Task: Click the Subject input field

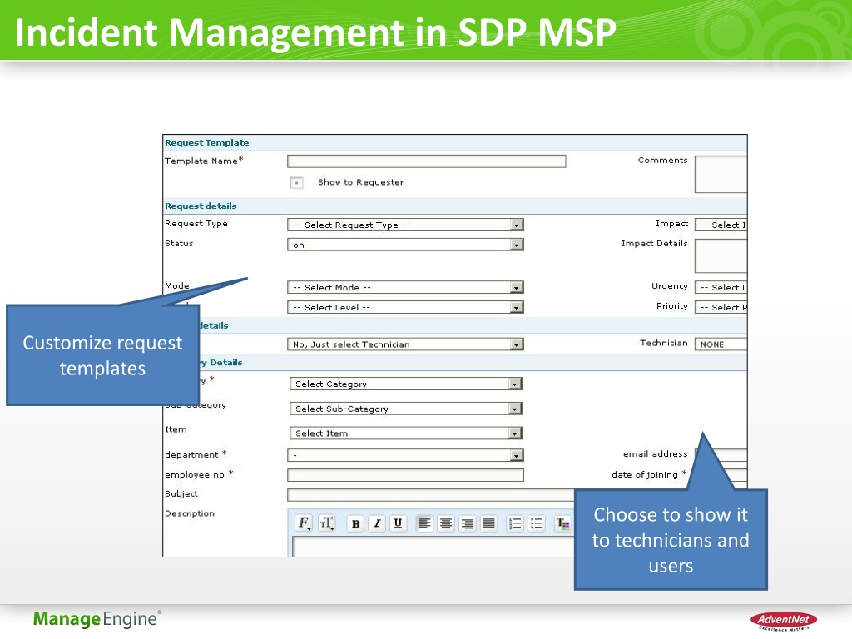Action: click(x=430, y=494)
